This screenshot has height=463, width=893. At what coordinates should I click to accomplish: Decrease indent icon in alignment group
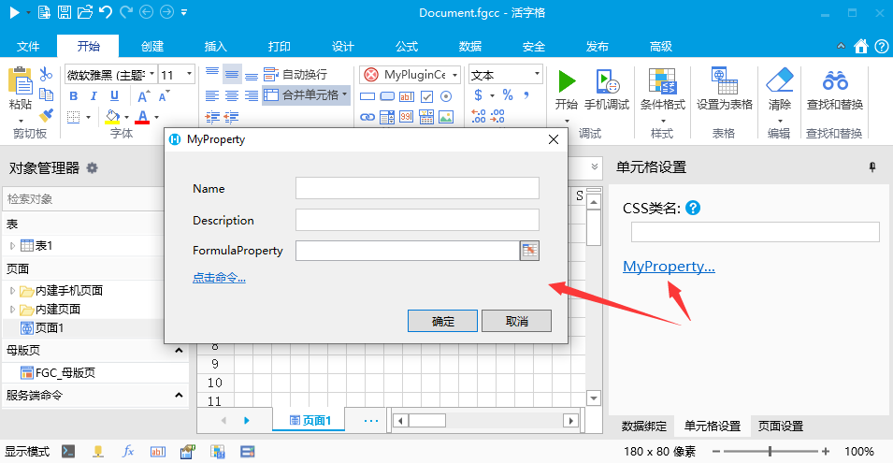tap(232, 117)
